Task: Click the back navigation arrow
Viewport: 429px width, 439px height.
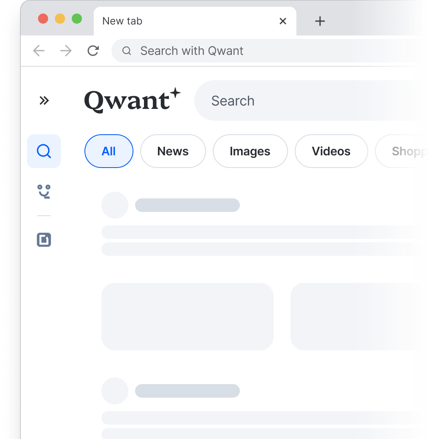Action: [x=39, y=51]
